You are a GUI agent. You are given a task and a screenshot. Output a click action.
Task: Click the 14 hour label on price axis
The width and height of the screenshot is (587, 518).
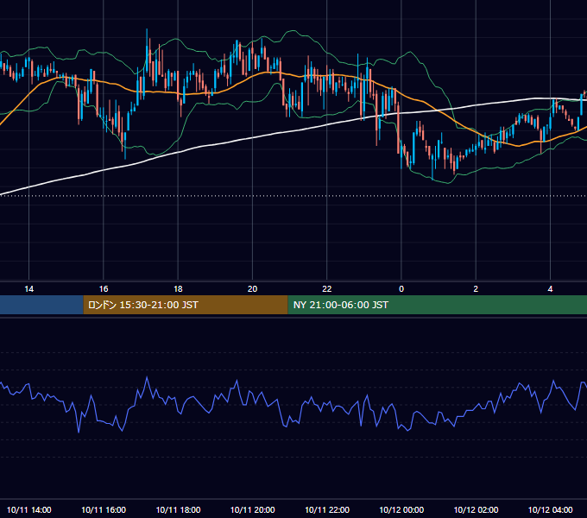28,289
